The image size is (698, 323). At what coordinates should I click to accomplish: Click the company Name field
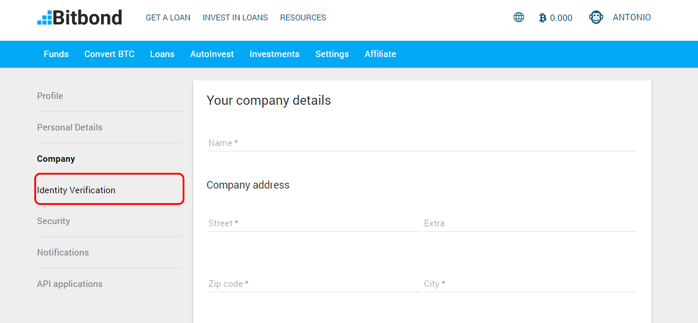(422, 143)
